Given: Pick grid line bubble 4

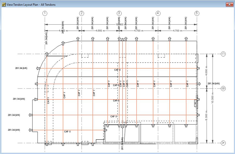Looking at the screenshot, I should tap(158, 13).
